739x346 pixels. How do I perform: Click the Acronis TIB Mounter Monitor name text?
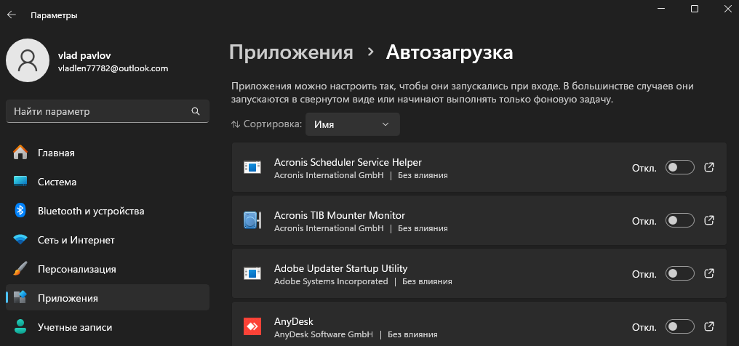(340, 215)
